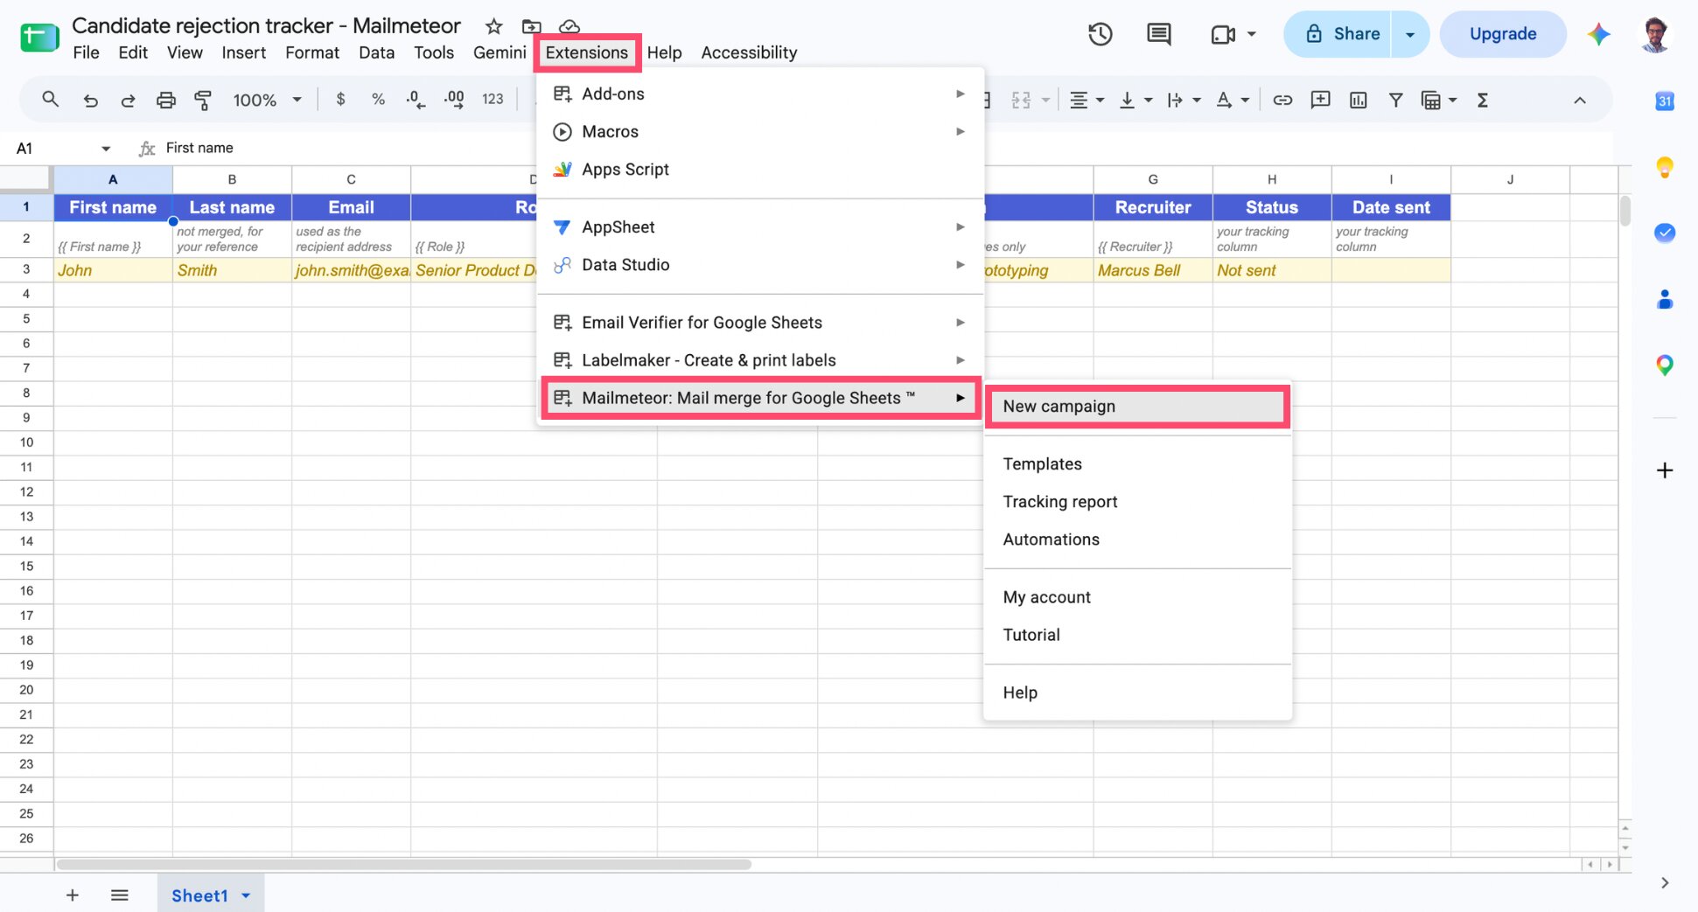
Task: Add a new sheet plus button
Action: point(73,895)
